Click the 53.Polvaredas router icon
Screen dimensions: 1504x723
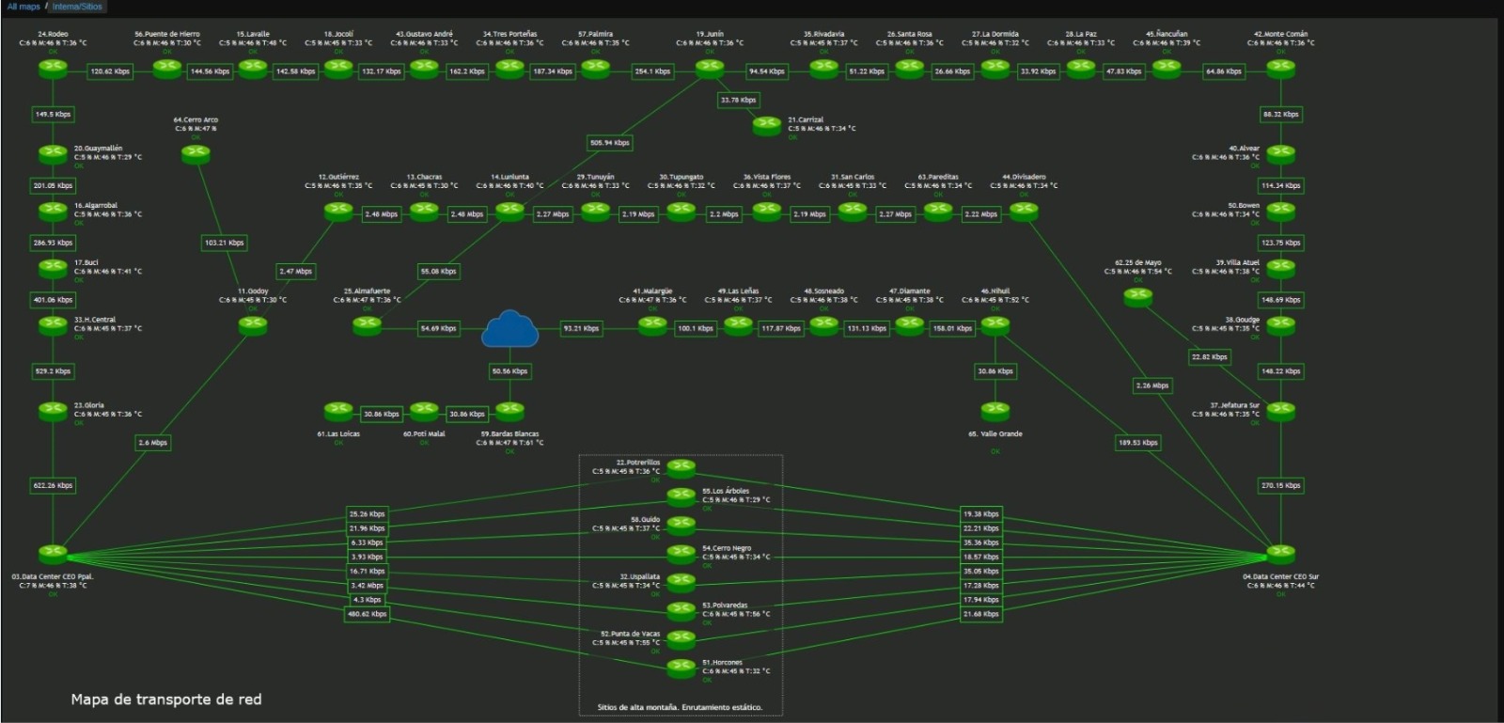click(x=681, y=611)
